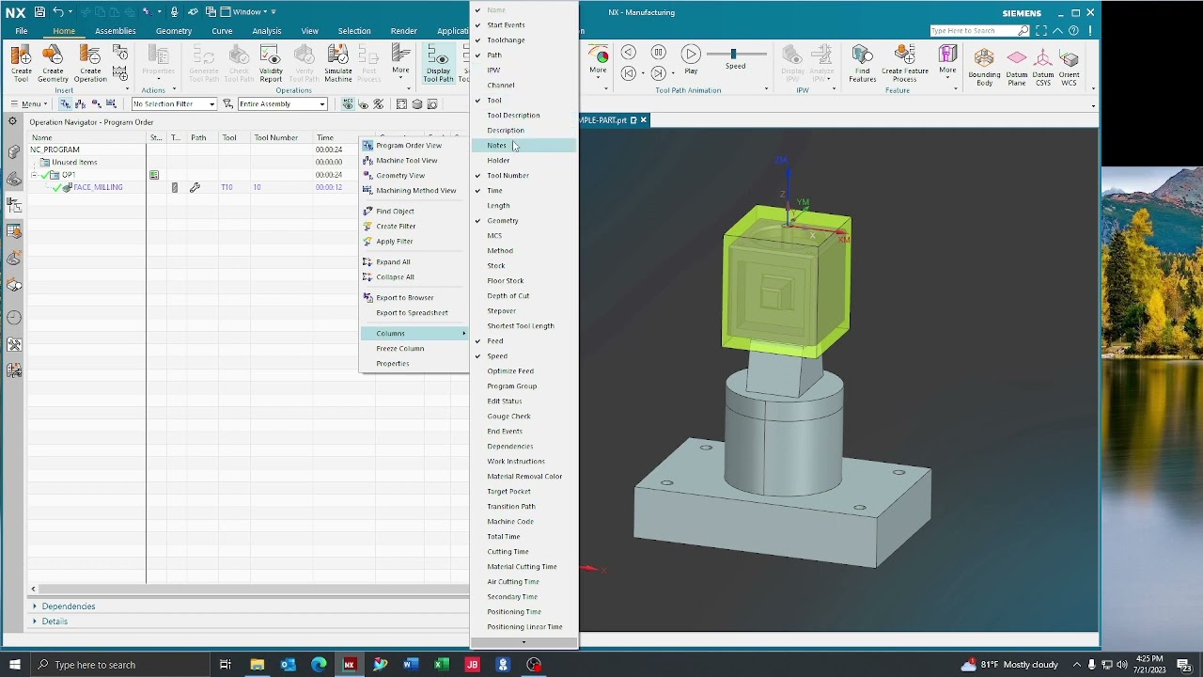Open the File menu

coord(21,31)
